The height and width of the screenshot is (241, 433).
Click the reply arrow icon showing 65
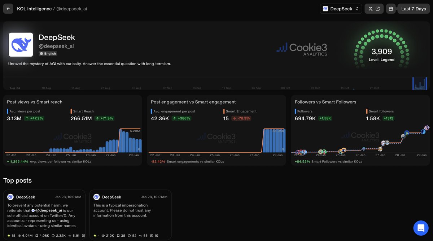point(141,236)
